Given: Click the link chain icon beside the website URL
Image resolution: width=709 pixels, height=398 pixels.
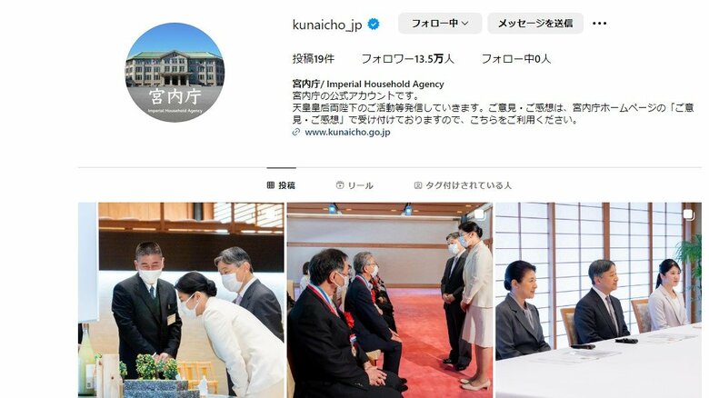Looking at the screenshot, I should pos(296,132).
